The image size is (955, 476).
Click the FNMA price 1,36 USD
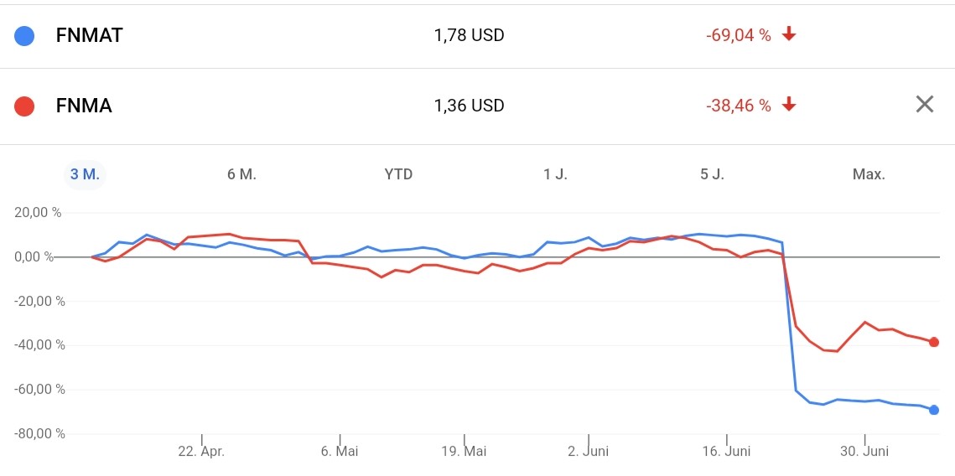click(469, 106)
